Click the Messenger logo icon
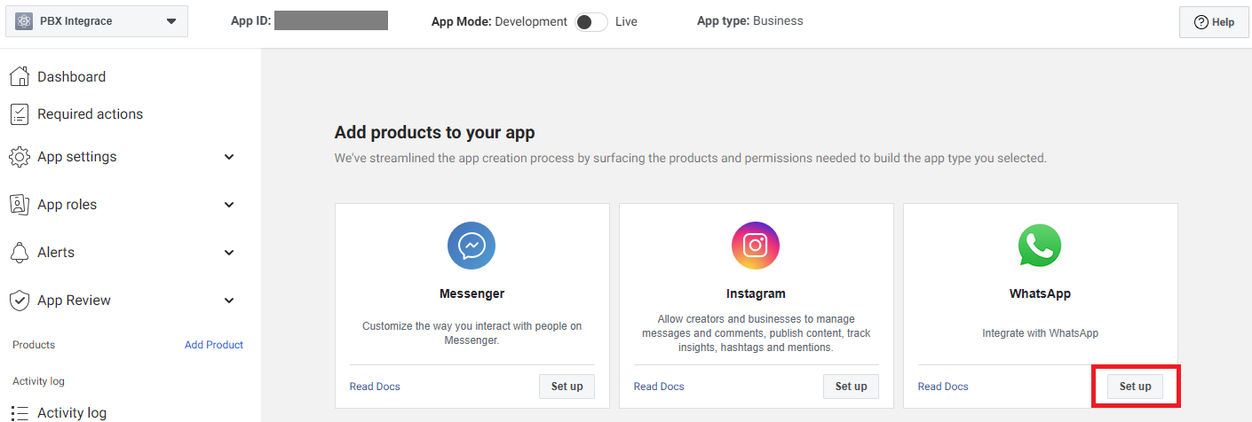The width and height of the screenshot is (1252, 422). (x=471, y=246)
